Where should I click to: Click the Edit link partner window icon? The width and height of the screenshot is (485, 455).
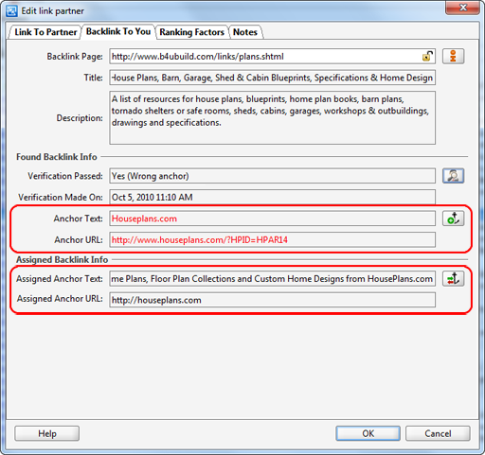(11, 11)
